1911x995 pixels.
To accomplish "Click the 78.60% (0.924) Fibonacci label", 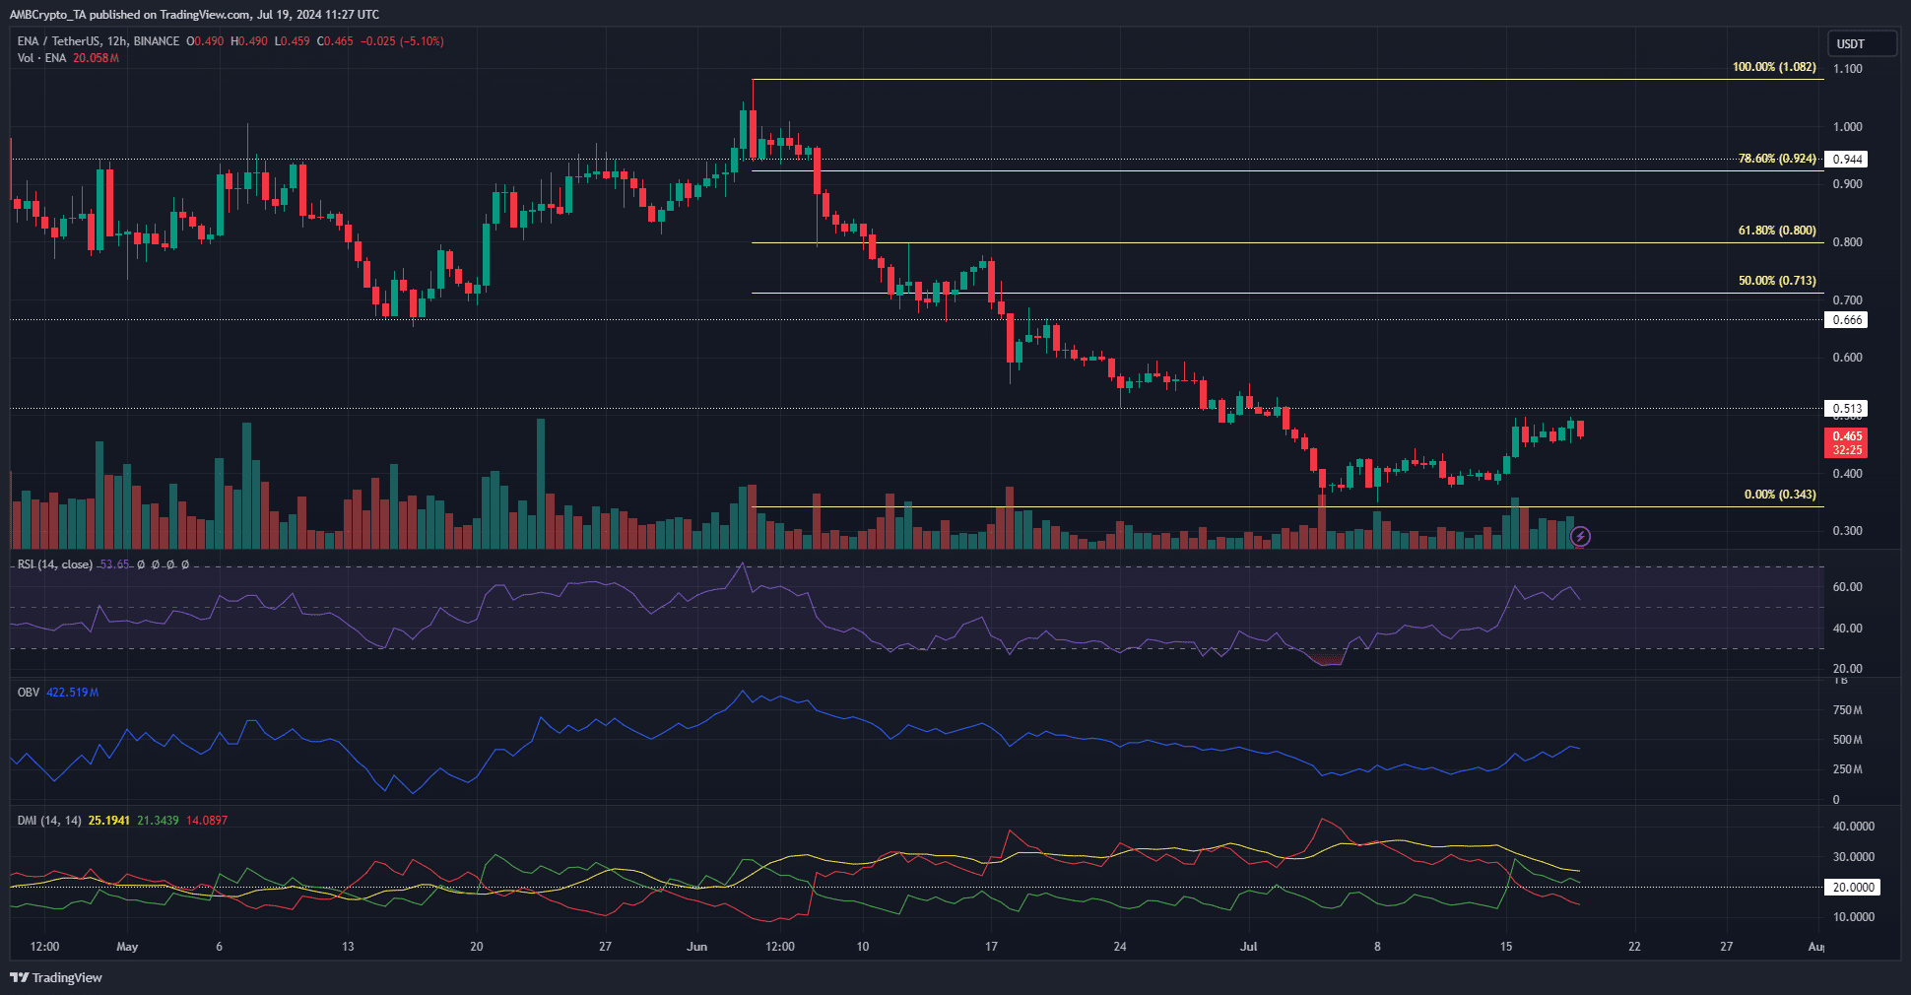I will 1777,158.
